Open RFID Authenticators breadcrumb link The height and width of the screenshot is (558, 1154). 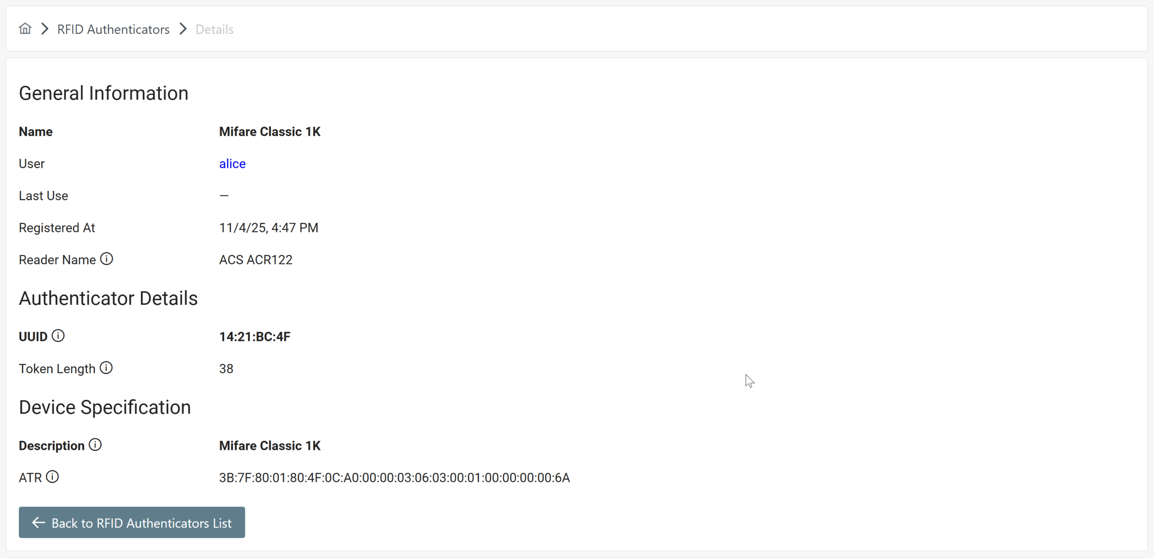(113, 29)
